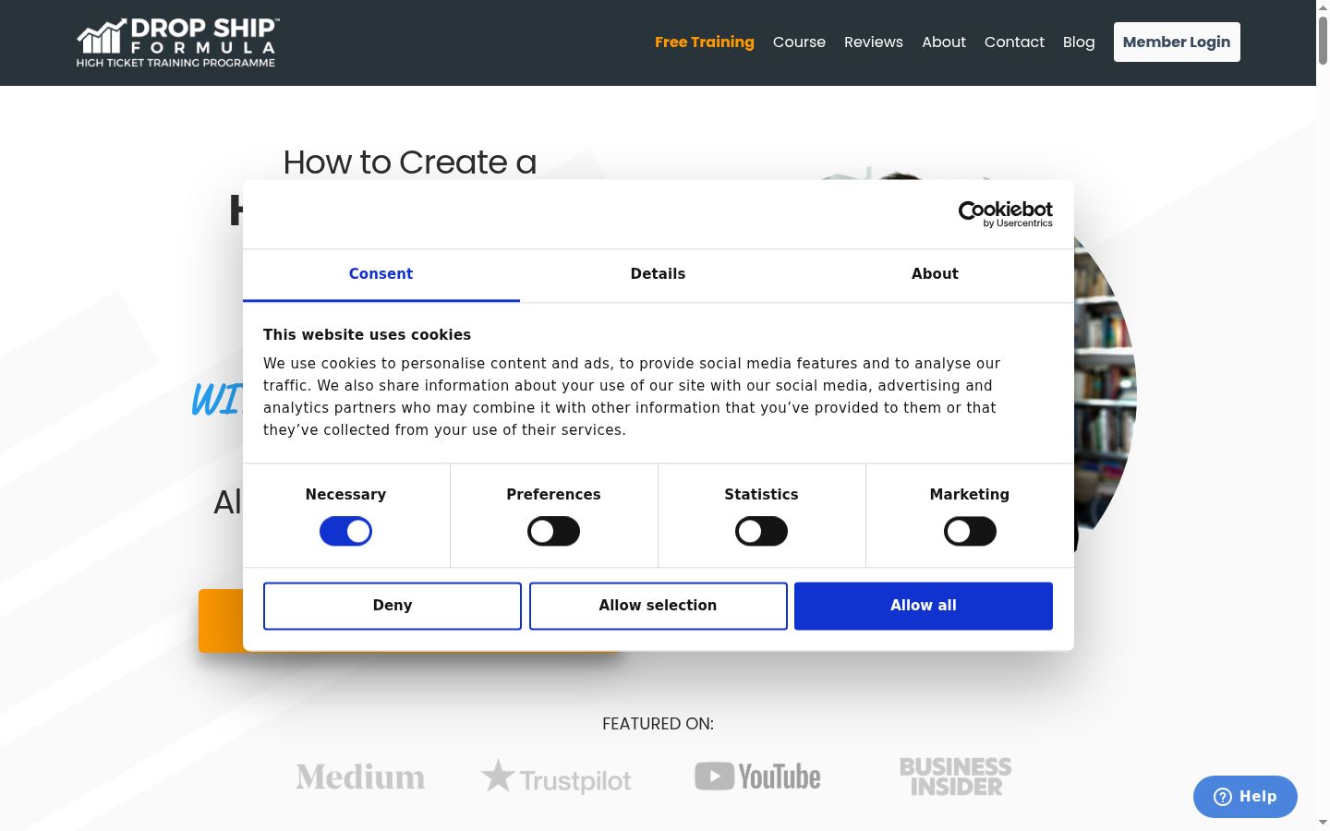Enable the Preferences cookies switch
1330x831 pixels.
[x=553, y=532]
